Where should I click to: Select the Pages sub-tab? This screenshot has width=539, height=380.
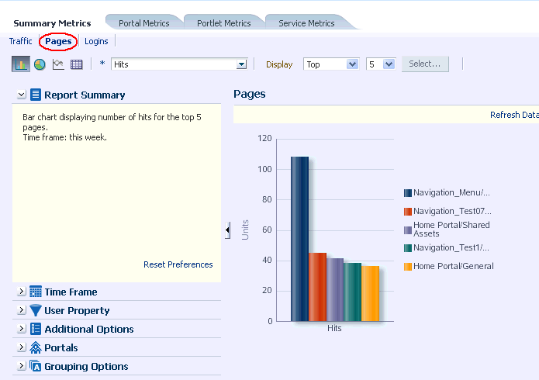point(58,41)
